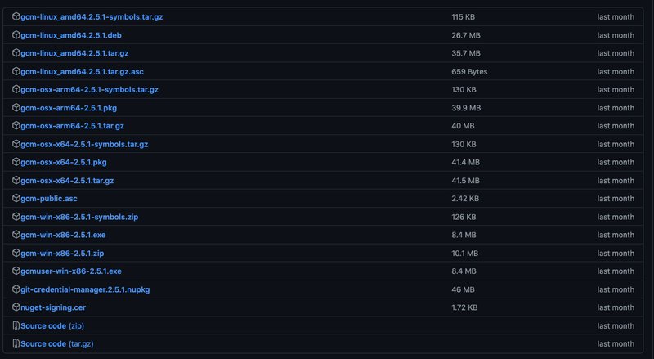Download gcm-osx-arm64-2.5.1.tar.gz archive
The height and width of the screenshot is (359, 654).
72,126
